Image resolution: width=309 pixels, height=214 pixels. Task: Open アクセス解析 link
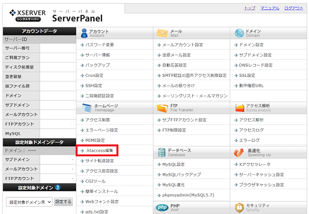251,120
